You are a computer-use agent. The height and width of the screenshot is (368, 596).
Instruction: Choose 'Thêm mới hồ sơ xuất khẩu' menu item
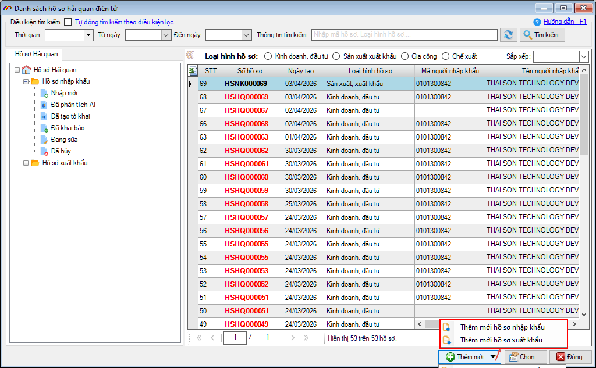pyautogui.click(x=501, y=340)
